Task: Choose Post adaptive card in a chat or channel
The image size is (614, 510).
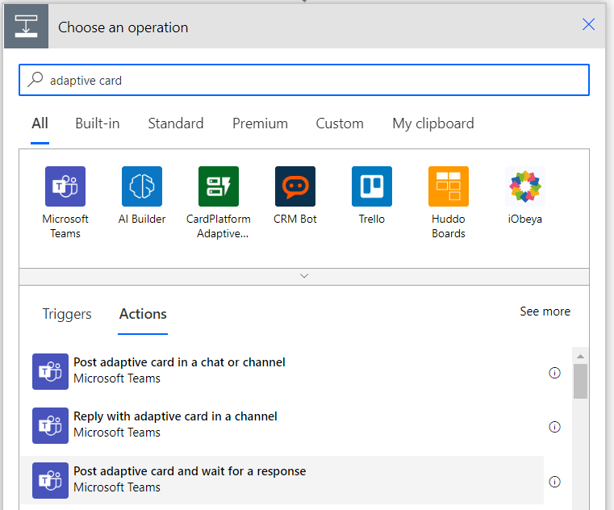Action: click(x=282, y=371)
